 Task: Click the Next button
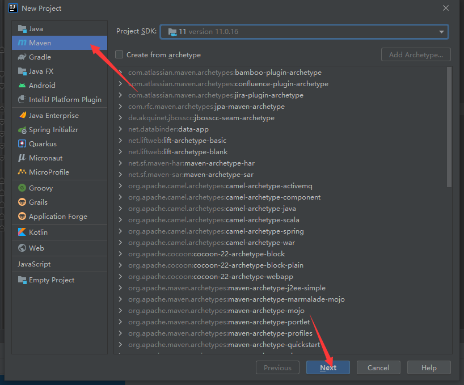[x=328, y=367]
